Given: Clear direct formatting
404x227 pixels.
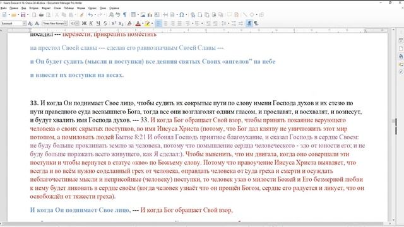Looking at the screenshot, I should tap(129, 23).
